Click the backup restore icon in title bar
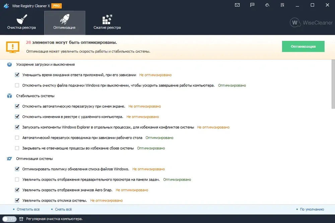The image size is (335, 223). pos(267,5)
